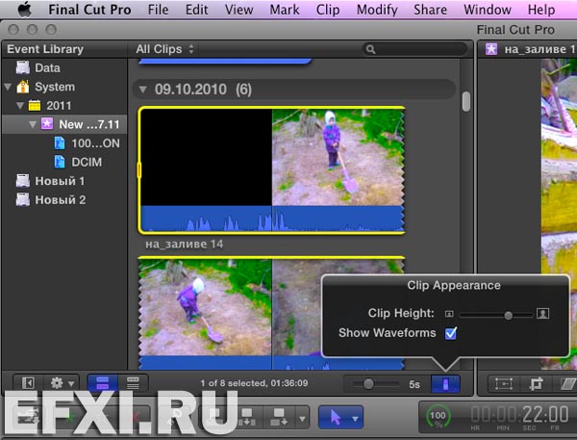The image size is (577, 440).
Task: Choose the Select arrow tool
Action: (x=336, y=418)
